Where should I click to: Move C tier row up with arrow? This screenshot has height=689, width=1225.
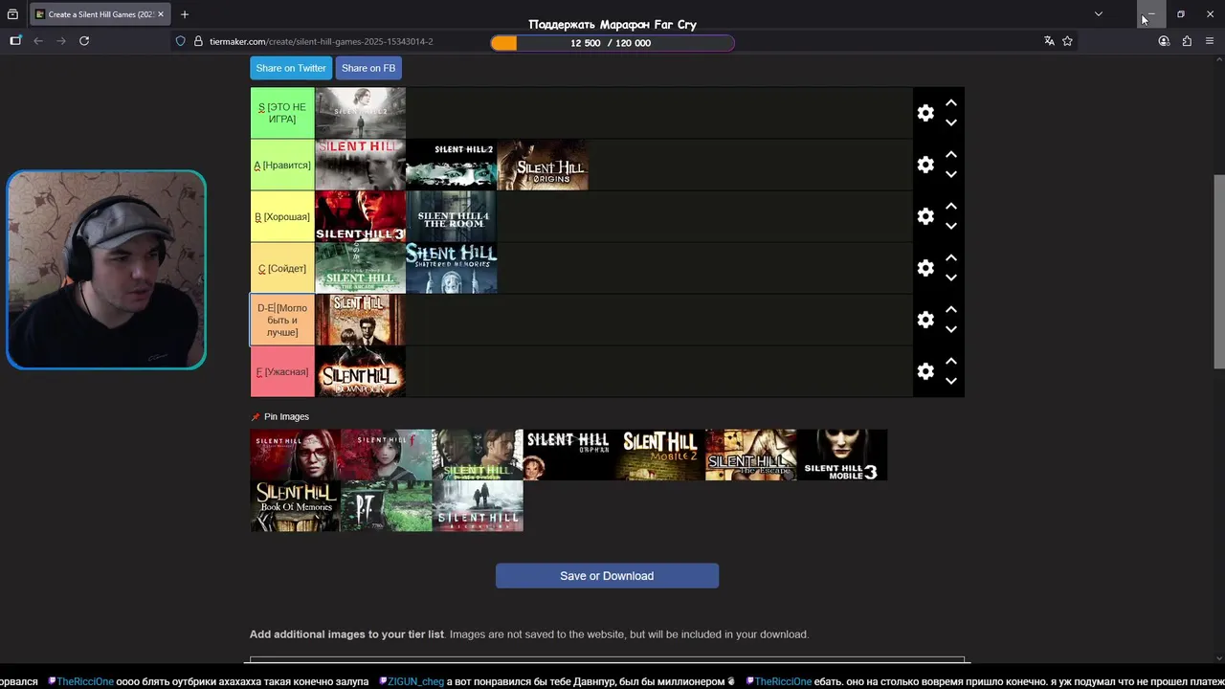[x=951, y=257]
